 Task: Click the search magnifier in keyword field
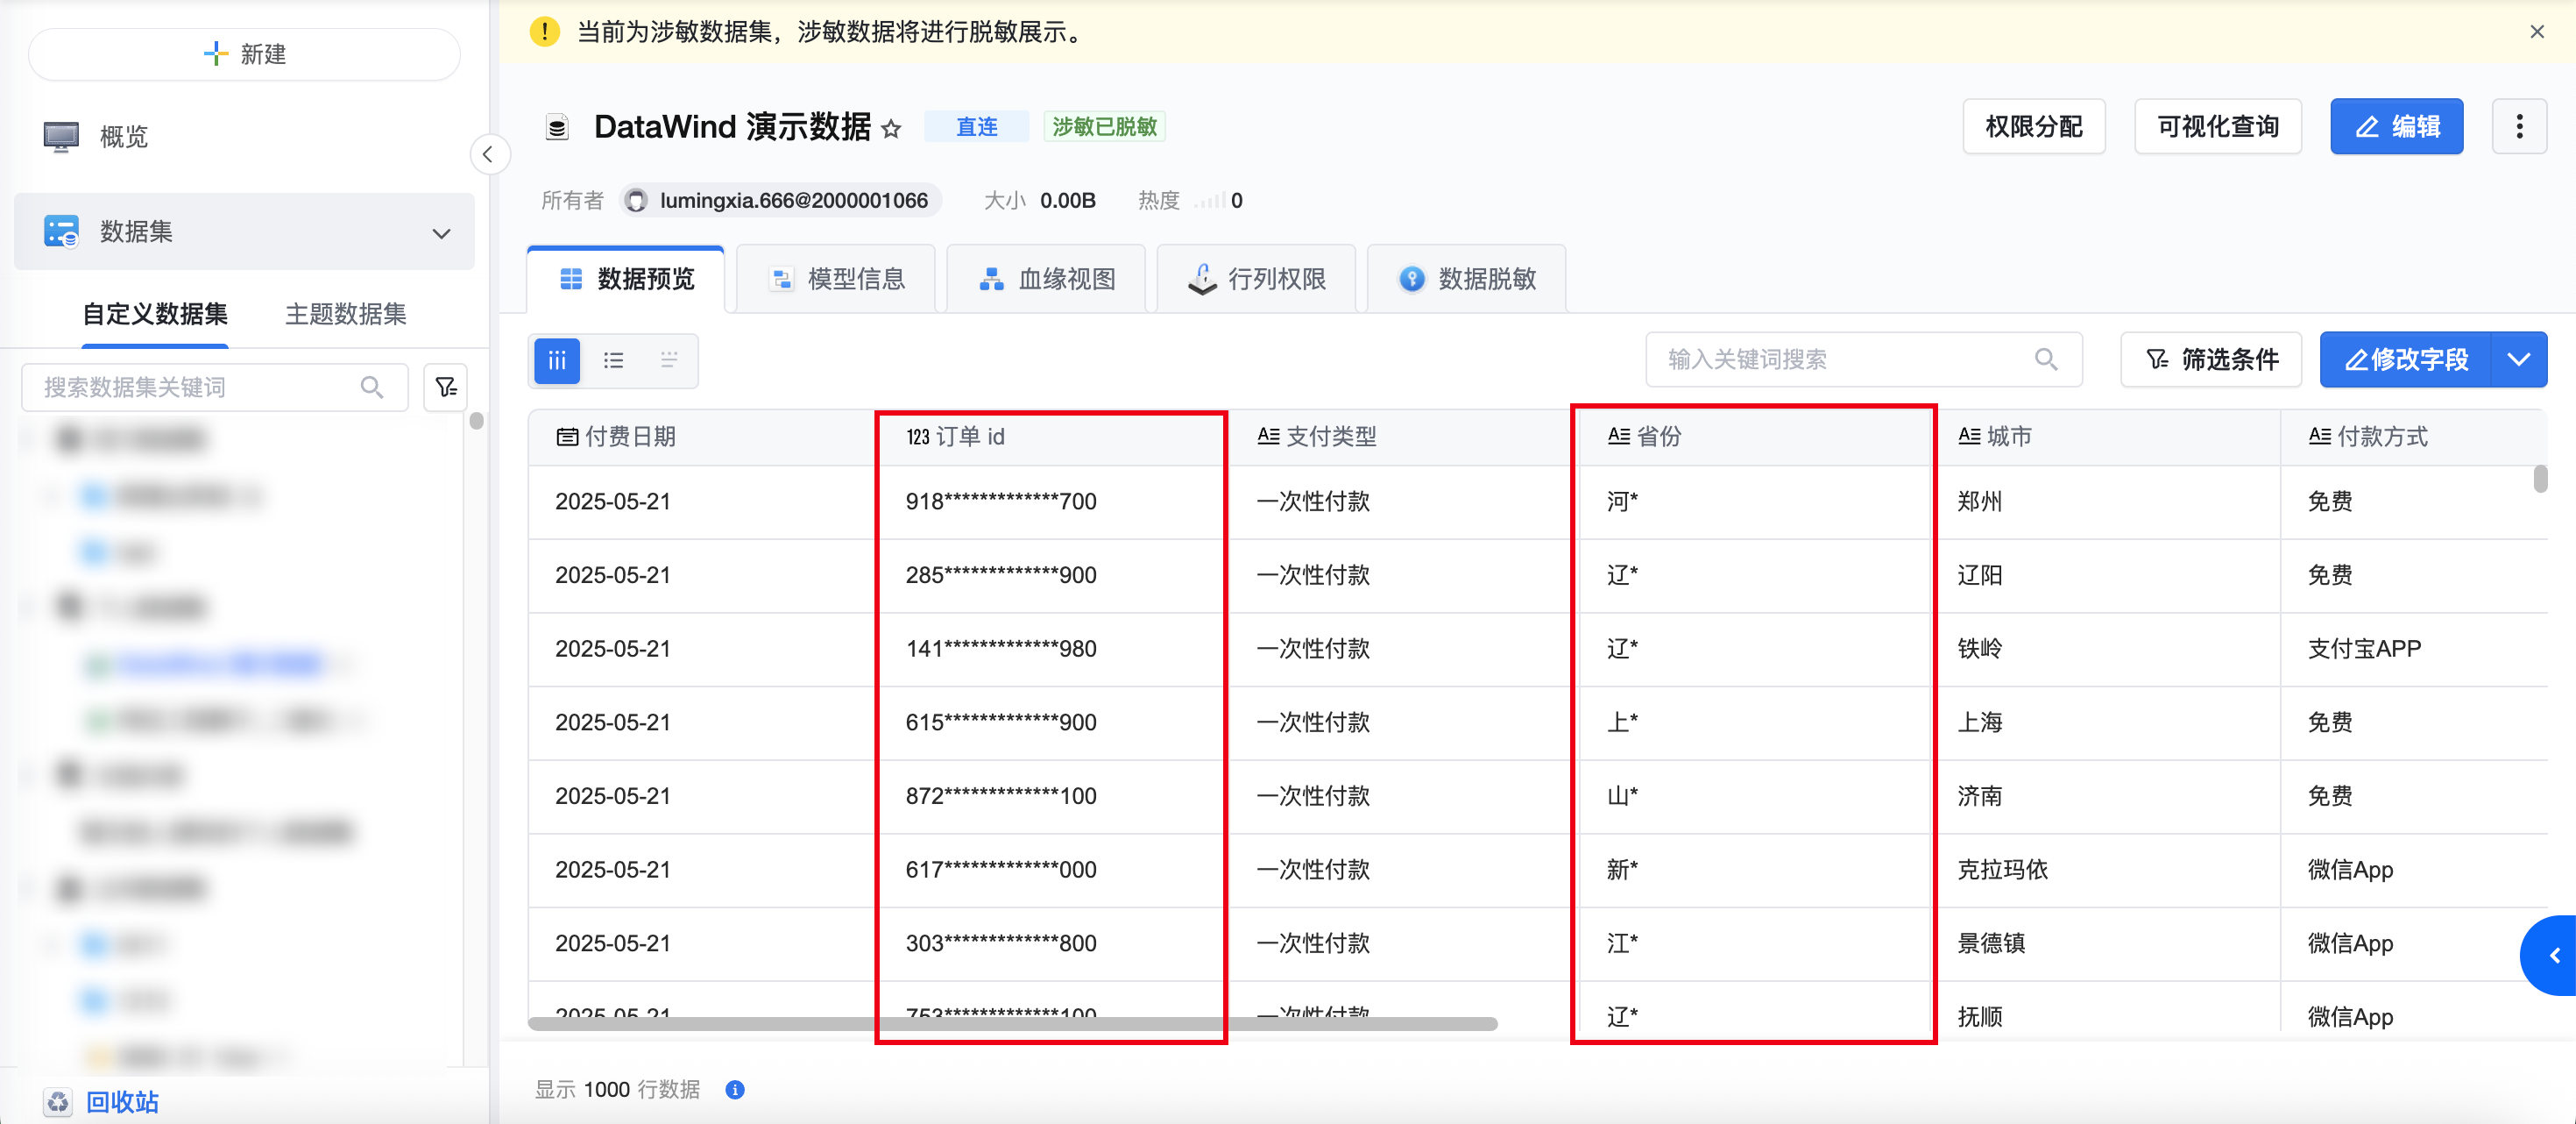2046,359
